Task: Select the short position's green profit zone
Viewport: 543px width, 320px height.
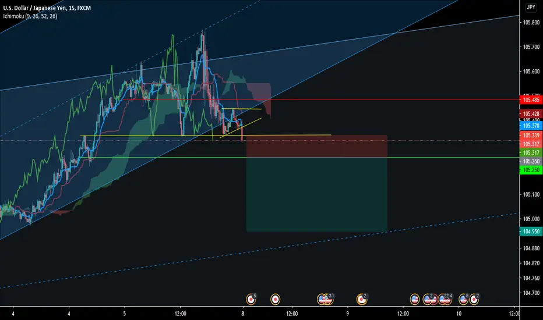Action: [316, 194]
